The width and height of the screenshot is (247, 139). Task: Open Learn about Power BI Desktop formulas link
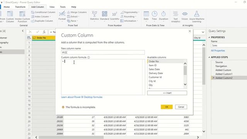click(x=82, y=97)
